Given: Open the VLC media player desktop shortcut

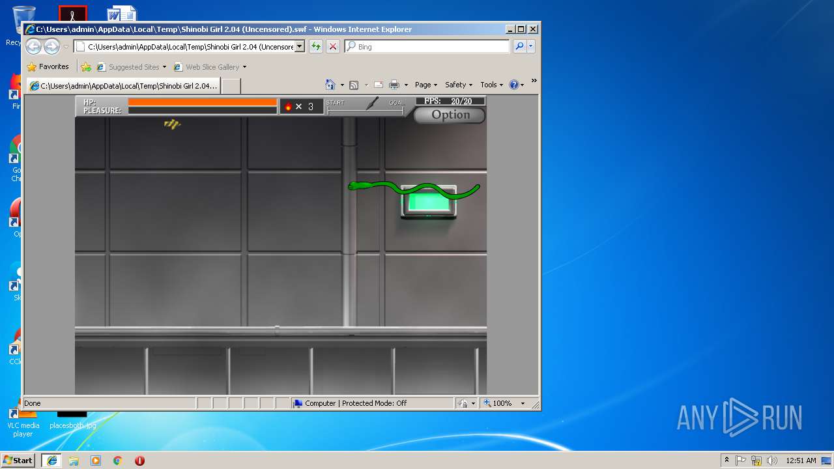Looking at the screenshot, I should (x=23, y=423).
